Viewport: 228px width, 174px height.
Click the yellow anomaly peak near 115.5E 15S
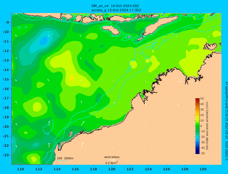(x=72, y=78)
